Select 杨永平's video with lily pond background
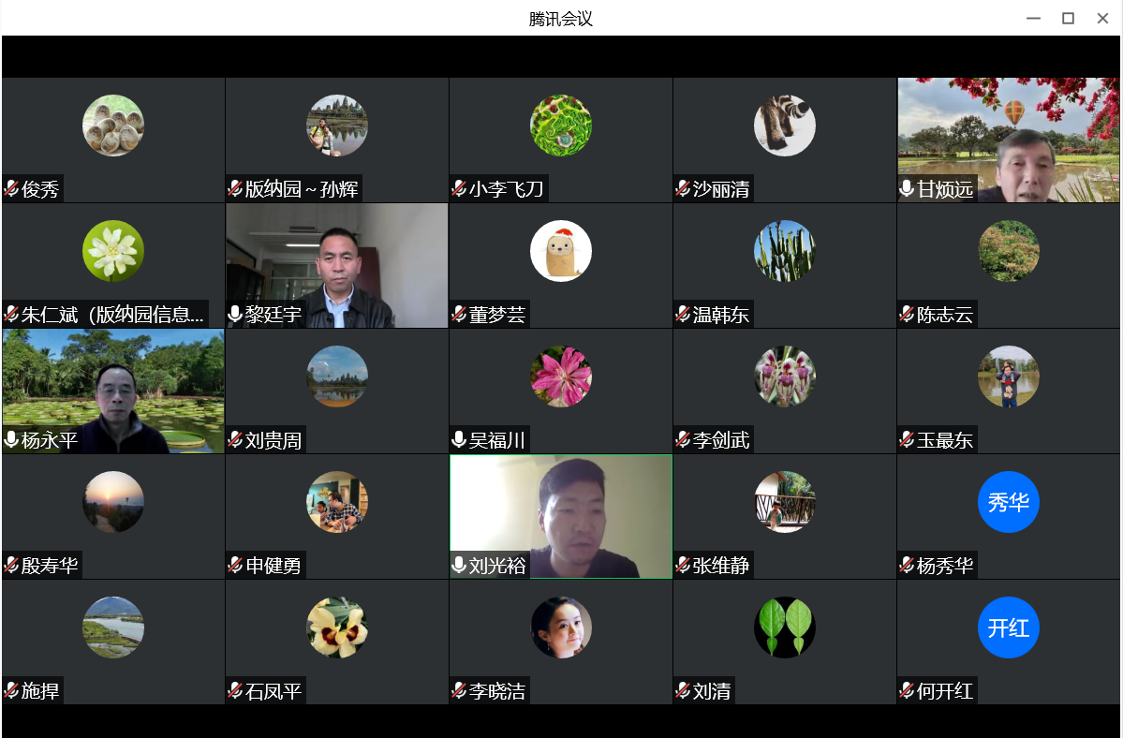 click(113, 391)
